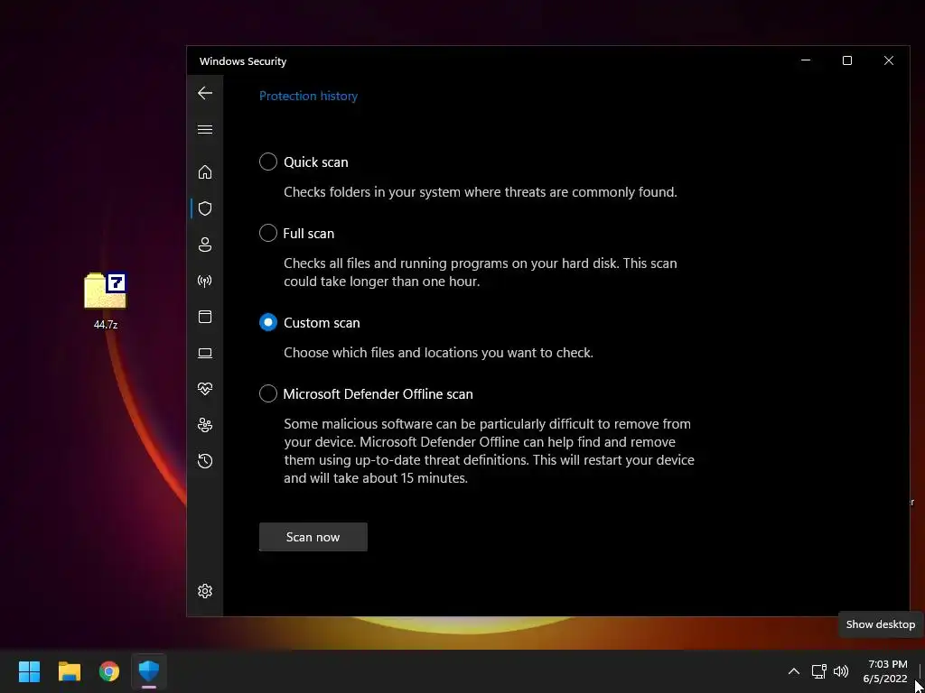
Task: Select the Full scan option
Action: 296,234
